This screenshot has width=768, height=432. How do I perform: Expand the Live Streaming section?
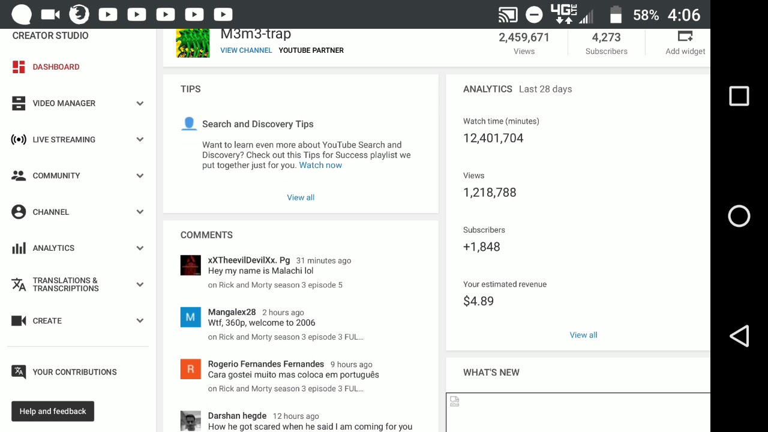pyautogui.click(x=140, y=139)
